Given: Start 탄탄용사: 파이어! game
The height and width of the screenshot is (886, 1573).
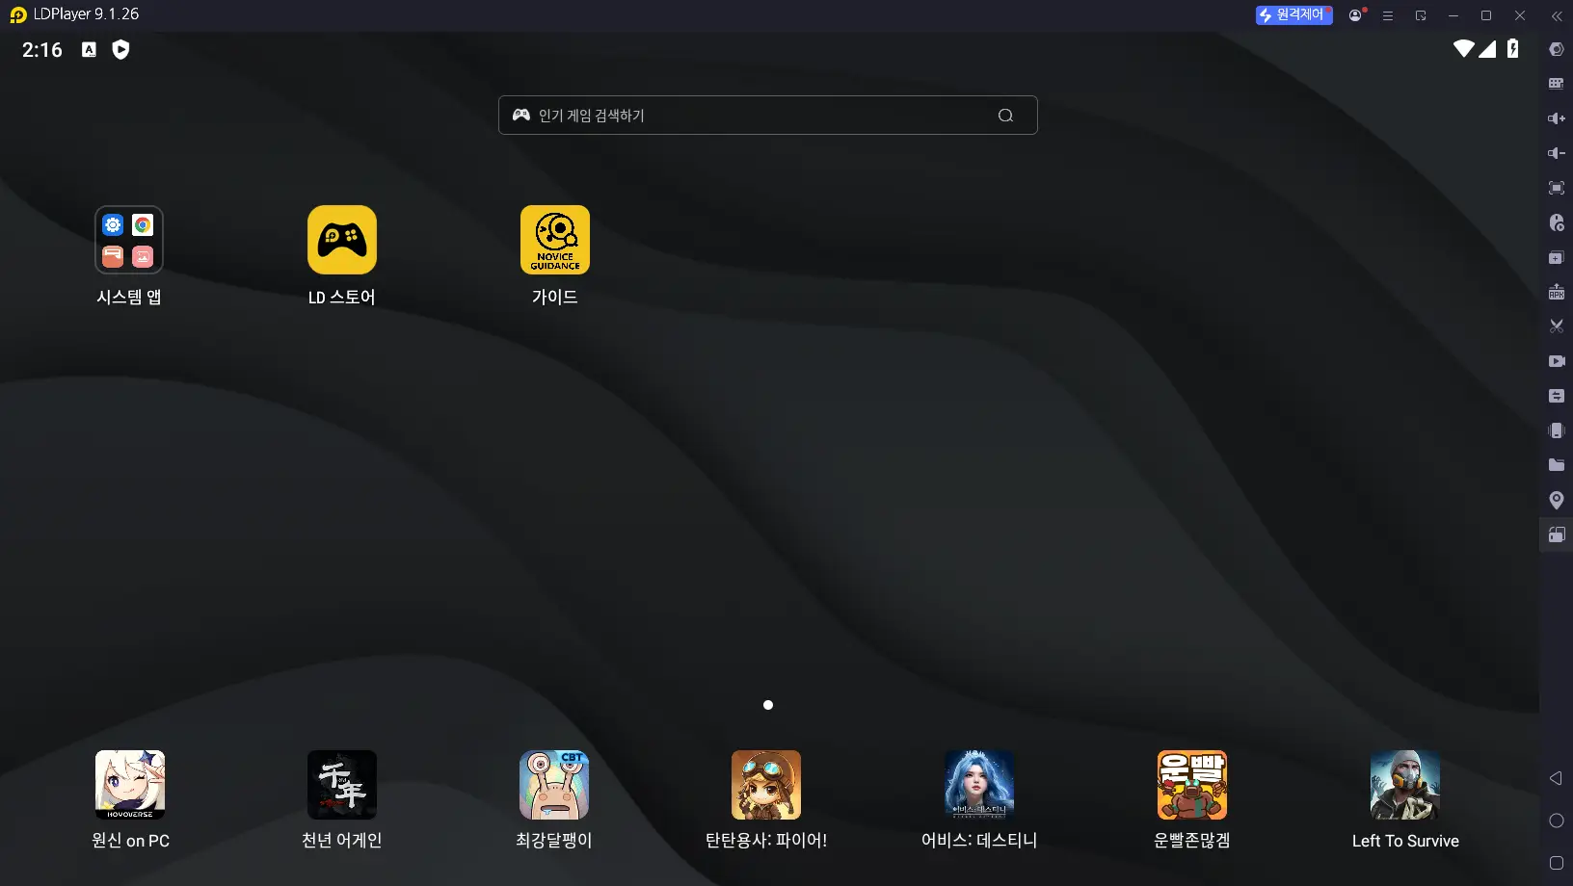Looking at the screenshot, I should (766, 785).
